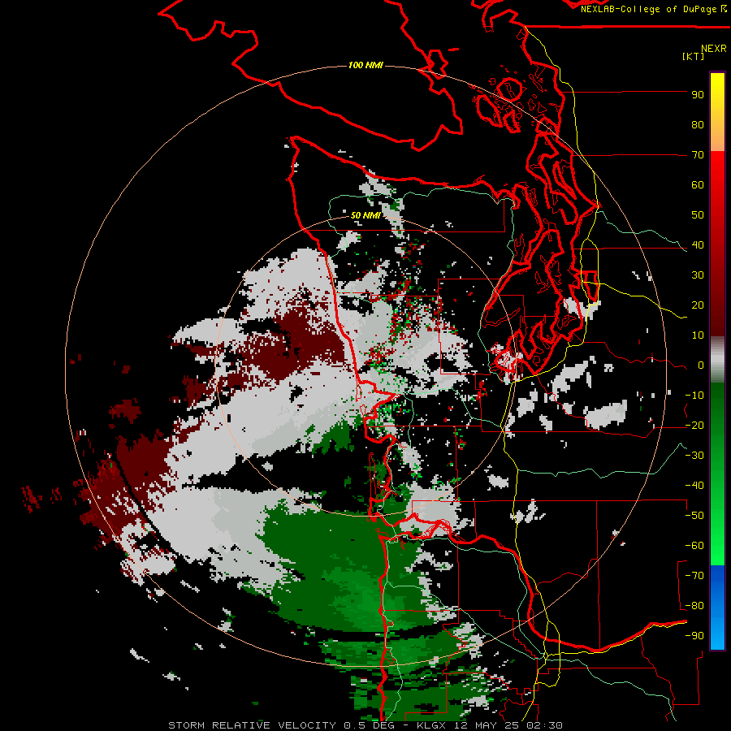Viewport: 731px width, 731px height.
Task: Click the 0 knot label on the scale
Action: pos(701,365)
